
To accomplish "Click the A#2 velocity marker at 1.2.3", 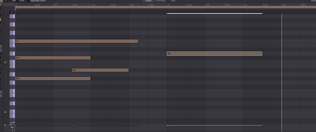I will tap(72, 126).
